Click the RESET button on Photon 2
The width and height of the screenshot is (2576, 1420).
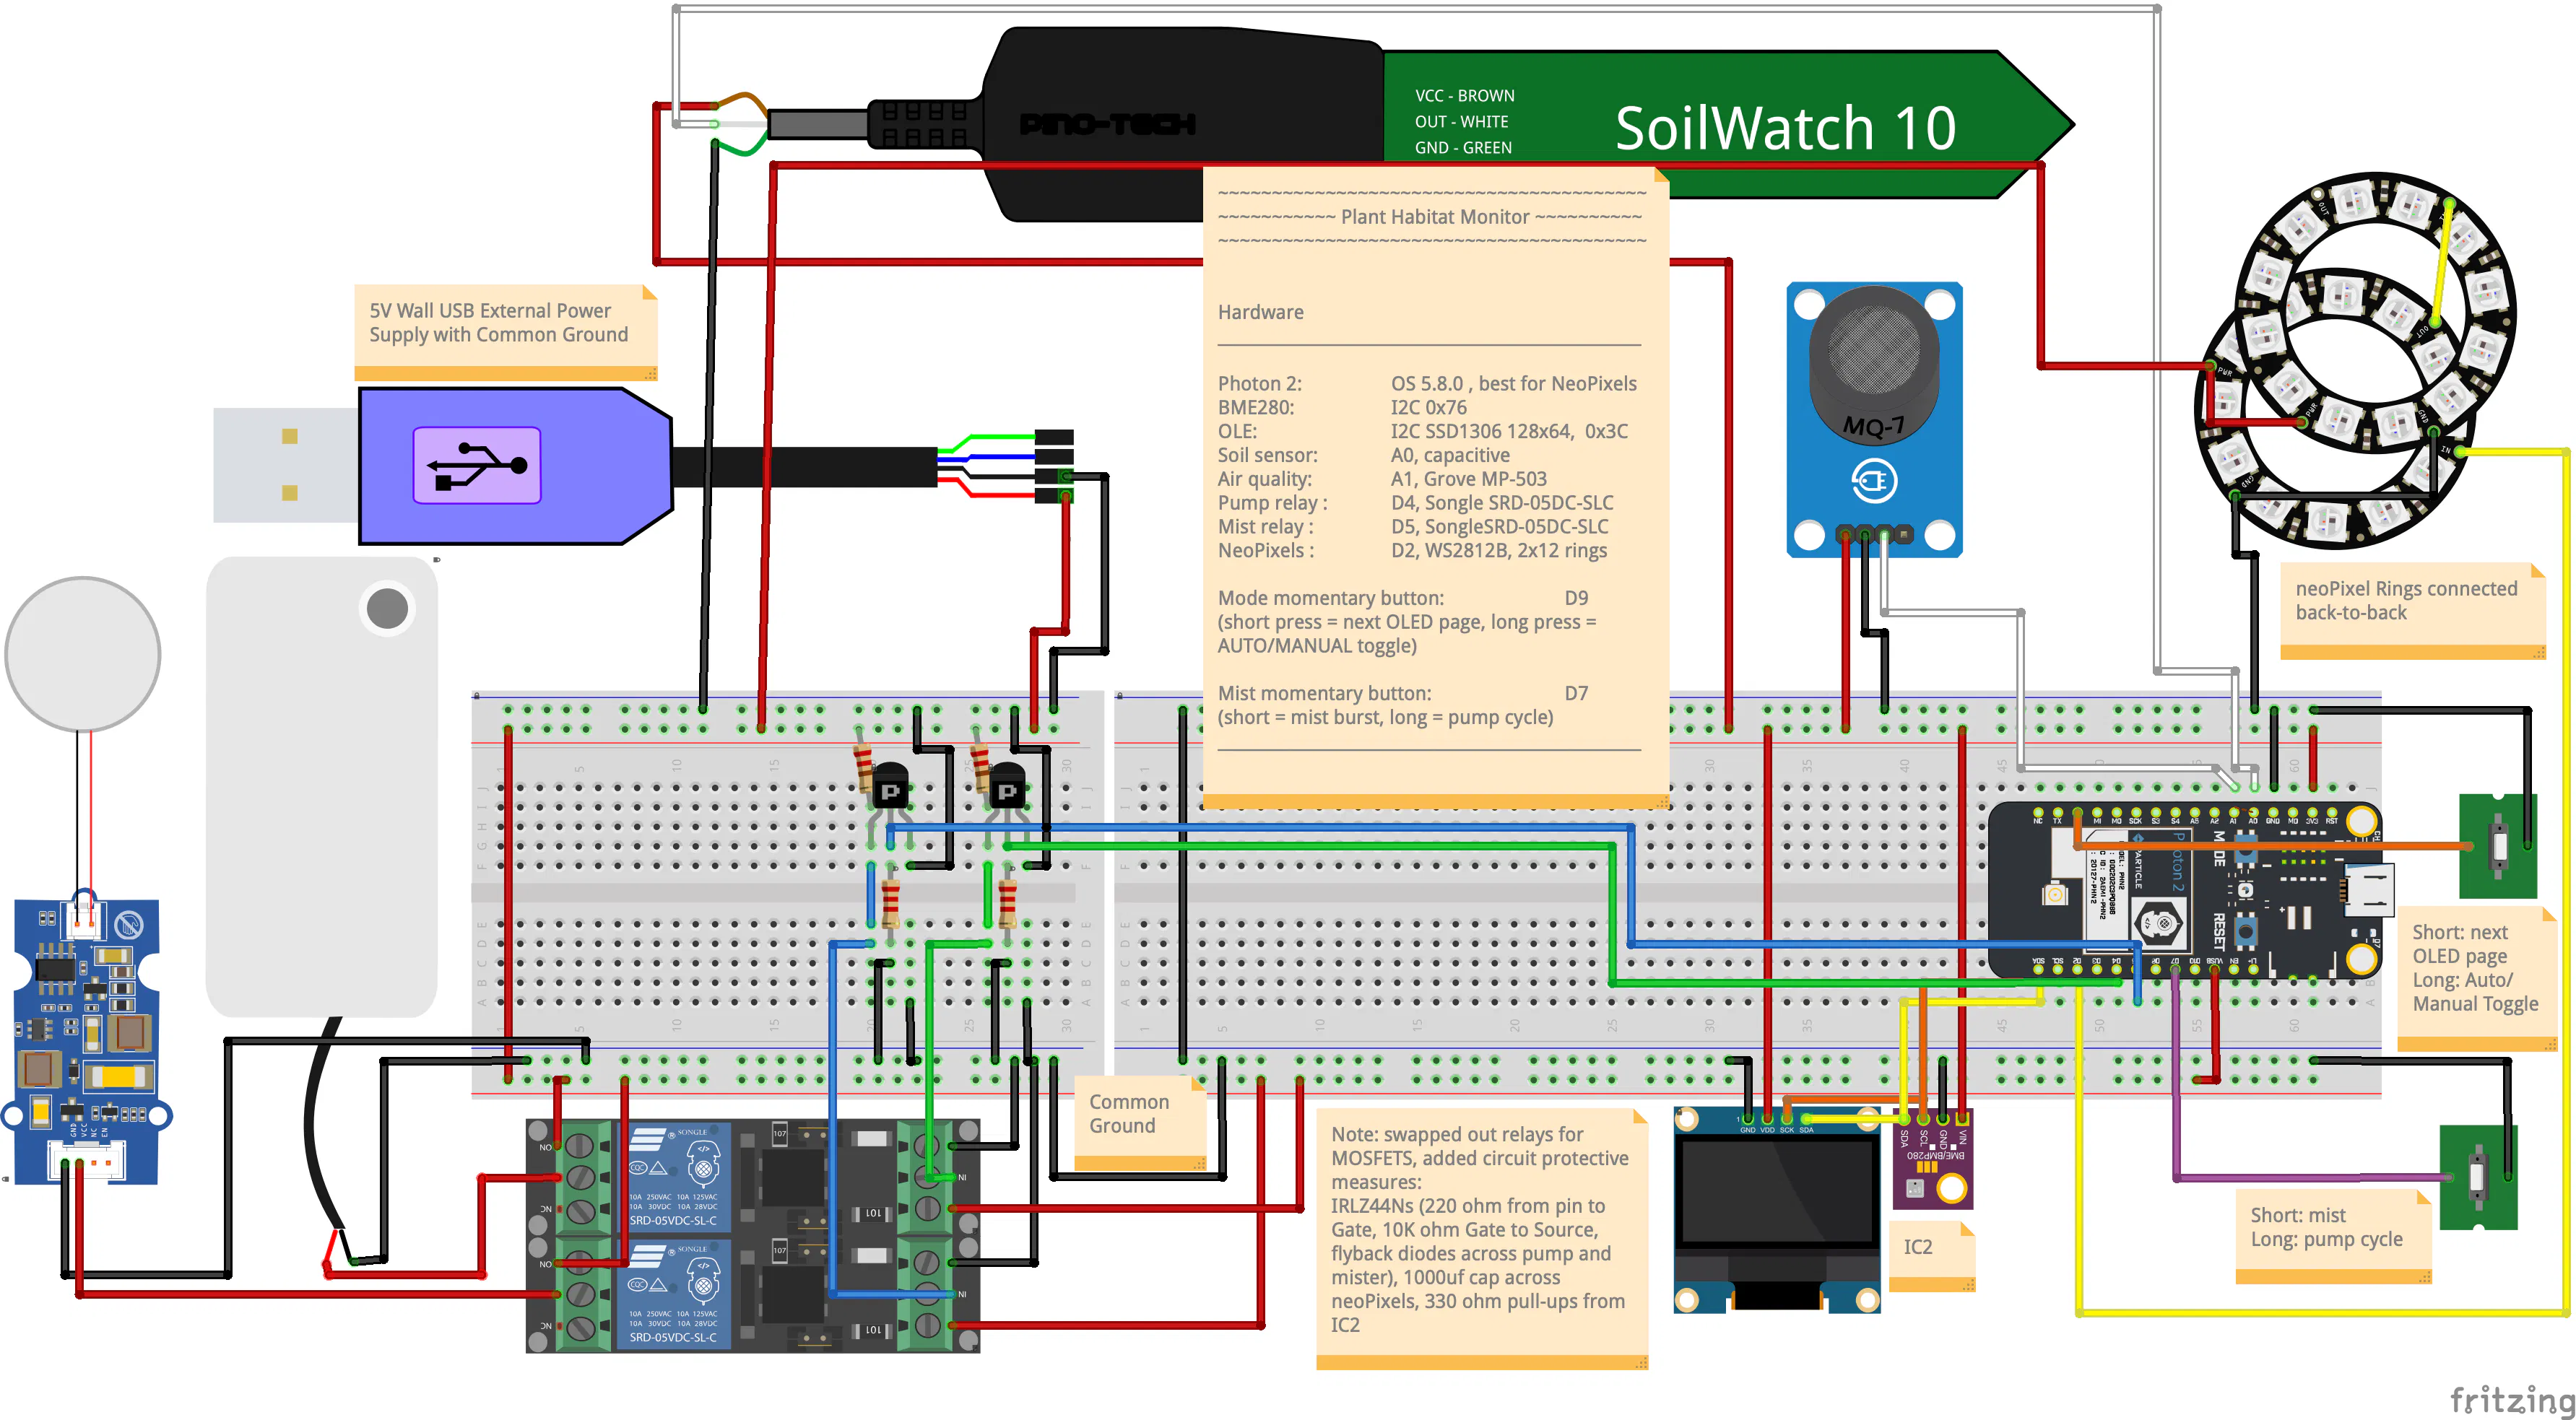[x=2246, y=932]
